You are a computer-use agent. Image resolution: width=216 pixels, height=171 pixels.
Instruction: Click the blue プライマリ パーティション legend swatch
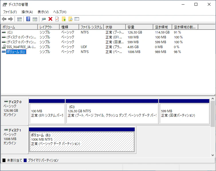25,160
